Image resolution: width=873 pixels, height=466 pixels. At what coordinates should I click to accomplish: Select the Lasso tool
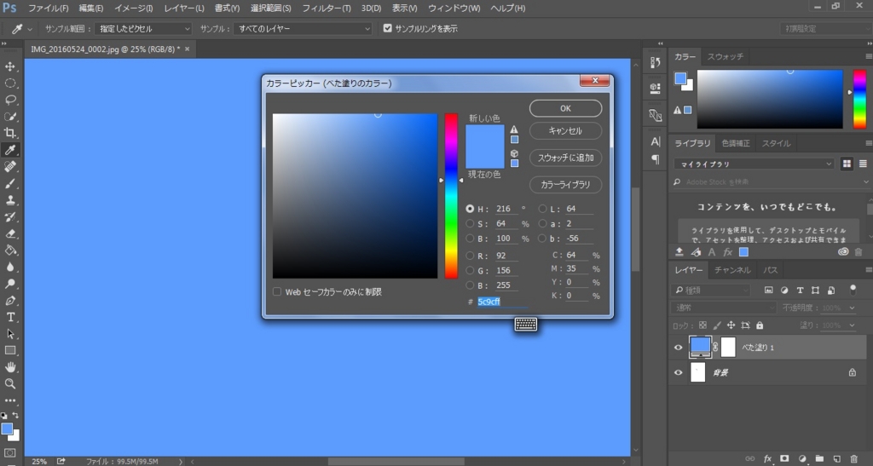click(x=10, y=100)
